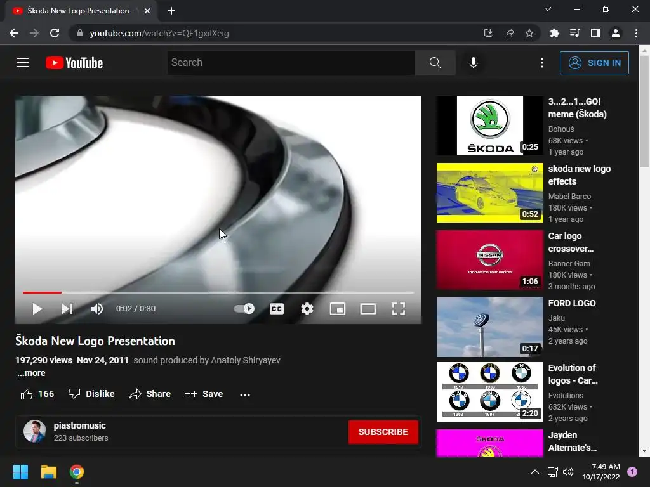Click the search magnifier button

coord(435,63)
